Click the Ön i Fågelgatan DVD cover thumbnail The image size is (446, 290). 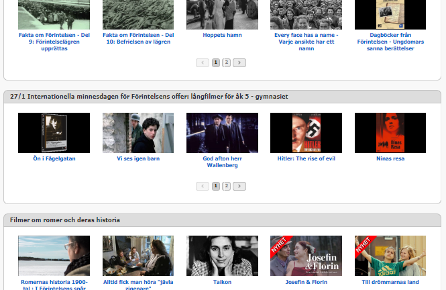[x=54, y=133]
